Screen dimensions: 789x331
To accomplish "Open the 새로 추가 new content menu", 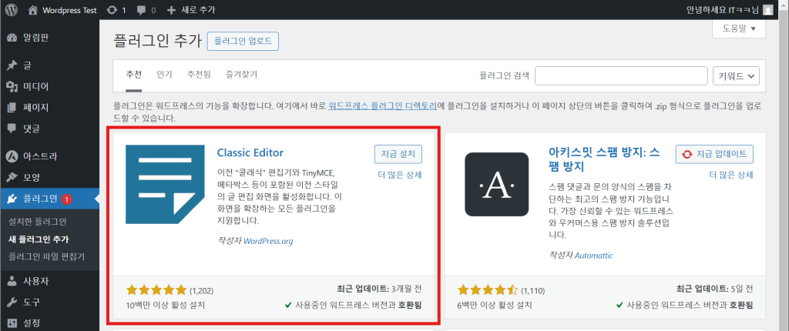I will 191,9.
